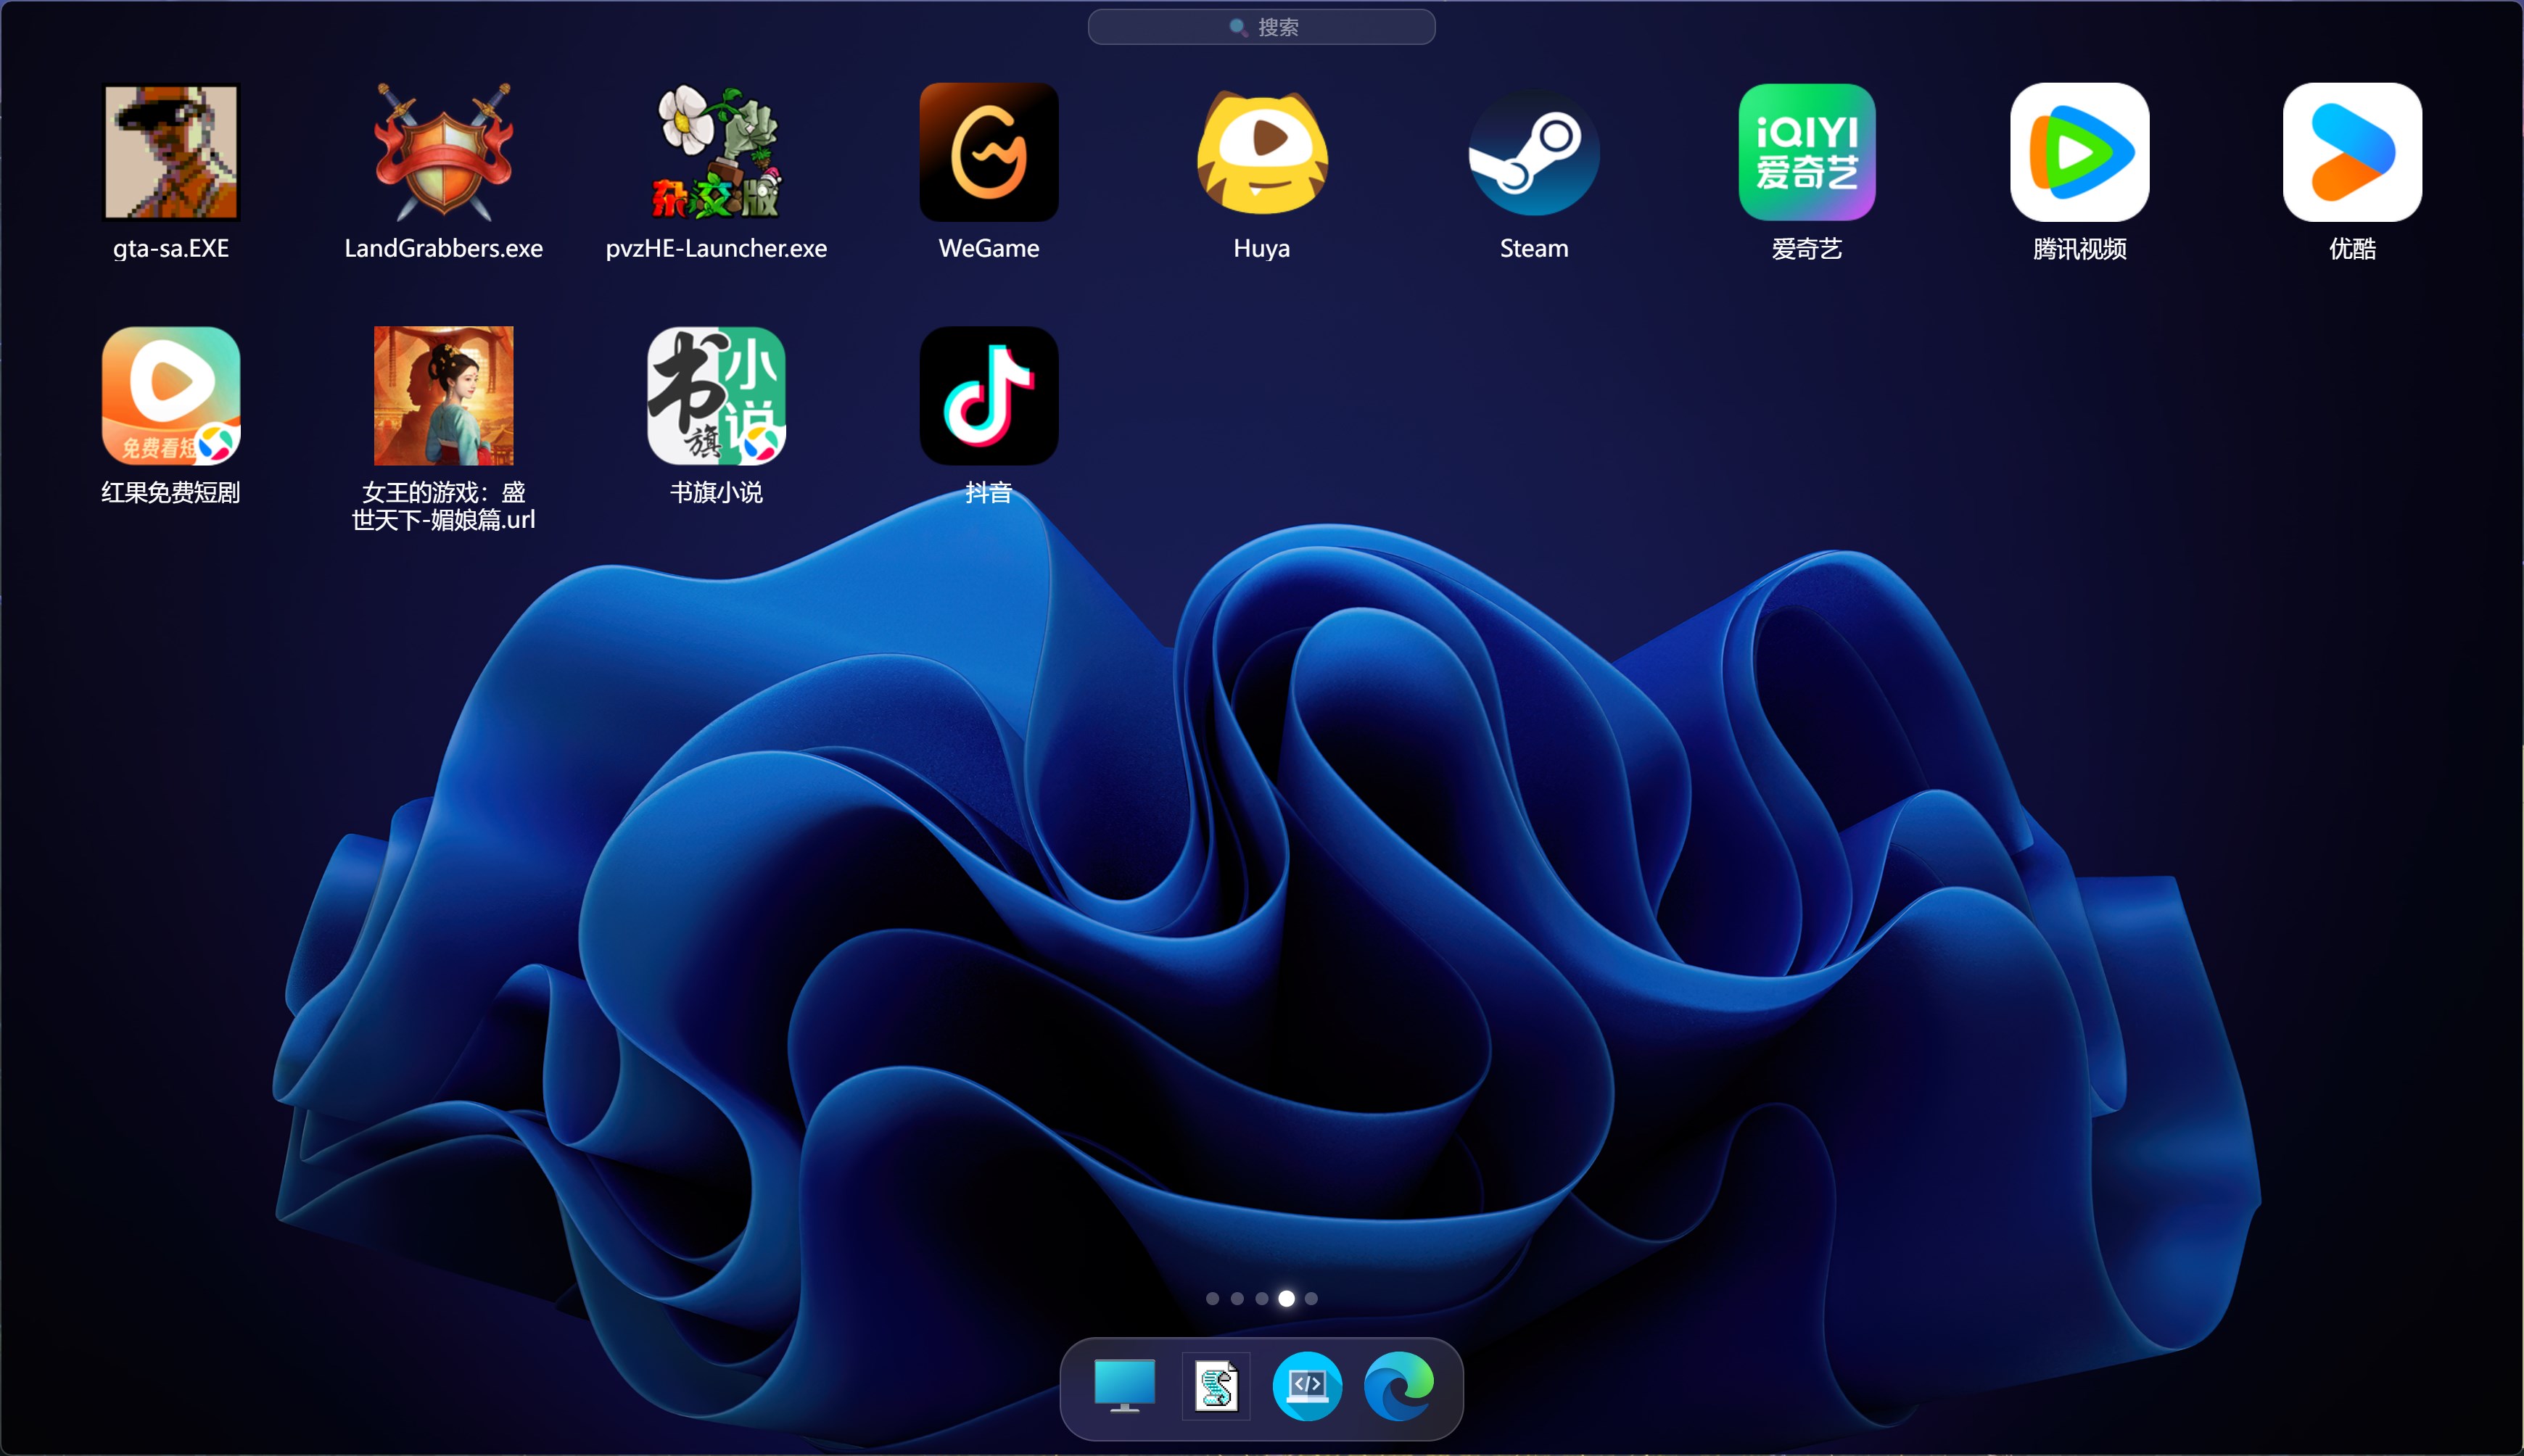Switch to the second page dot

click(x=1238, y=1298)
